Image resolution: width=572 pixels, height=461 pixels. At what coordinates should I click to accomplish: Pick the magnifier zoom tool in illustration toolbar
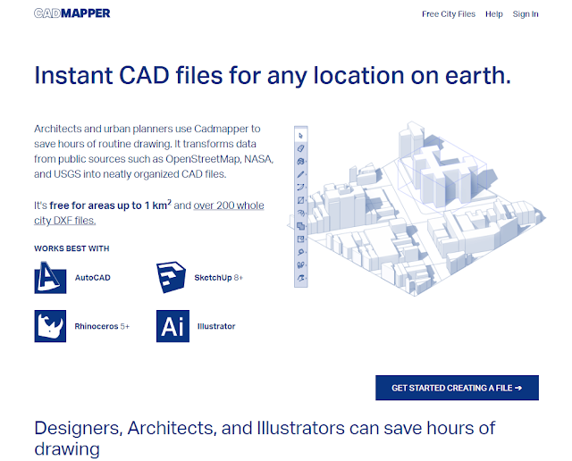tap(301, 253)
